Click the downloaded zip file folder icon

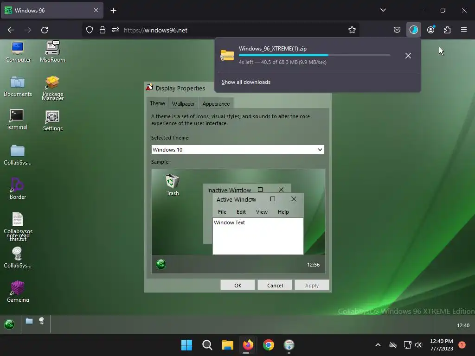click(x=227, y=55)
